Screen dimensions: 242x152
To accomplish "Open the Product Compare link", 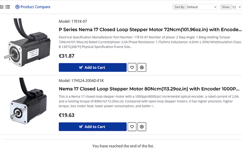I will (33, 7).
